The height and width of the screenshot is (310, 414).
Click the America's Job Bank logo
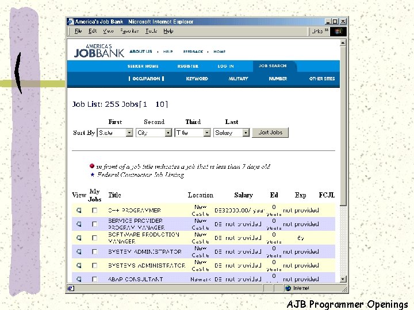[99, 51]
